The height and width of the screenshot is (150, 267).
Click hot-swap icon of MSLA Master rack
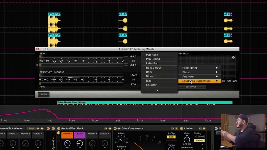click(x=38, y=128)
